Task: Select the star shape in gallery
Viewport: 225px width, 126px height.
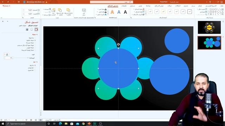Action: pos(211,14)
